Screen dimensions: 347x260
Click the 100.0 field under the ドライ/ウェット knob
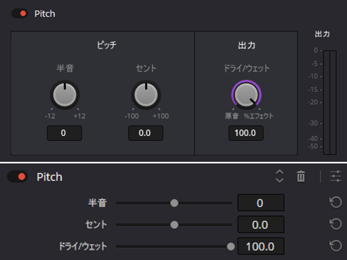(246, 133)
